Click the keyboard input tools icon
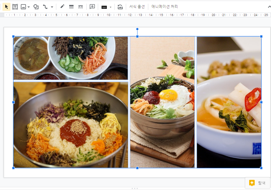 [x=104, y=7]
